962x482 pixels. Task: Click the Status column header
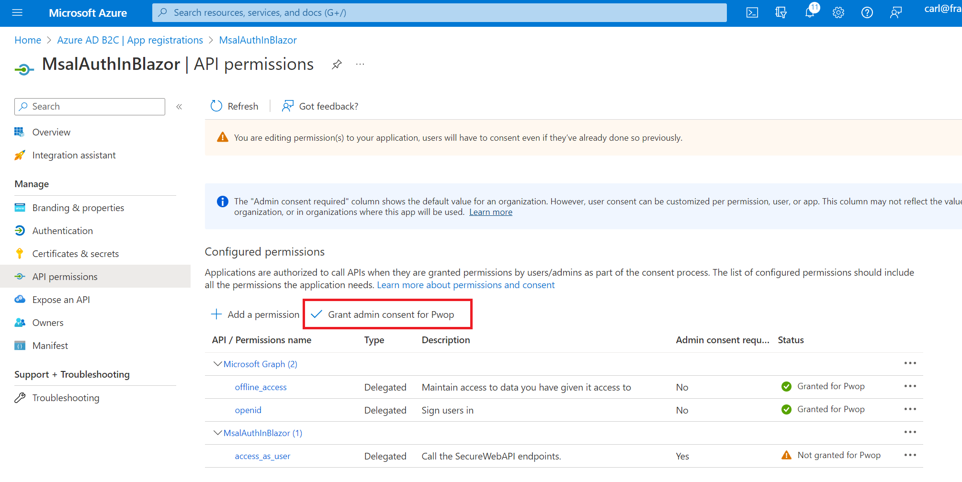point(791,340)
